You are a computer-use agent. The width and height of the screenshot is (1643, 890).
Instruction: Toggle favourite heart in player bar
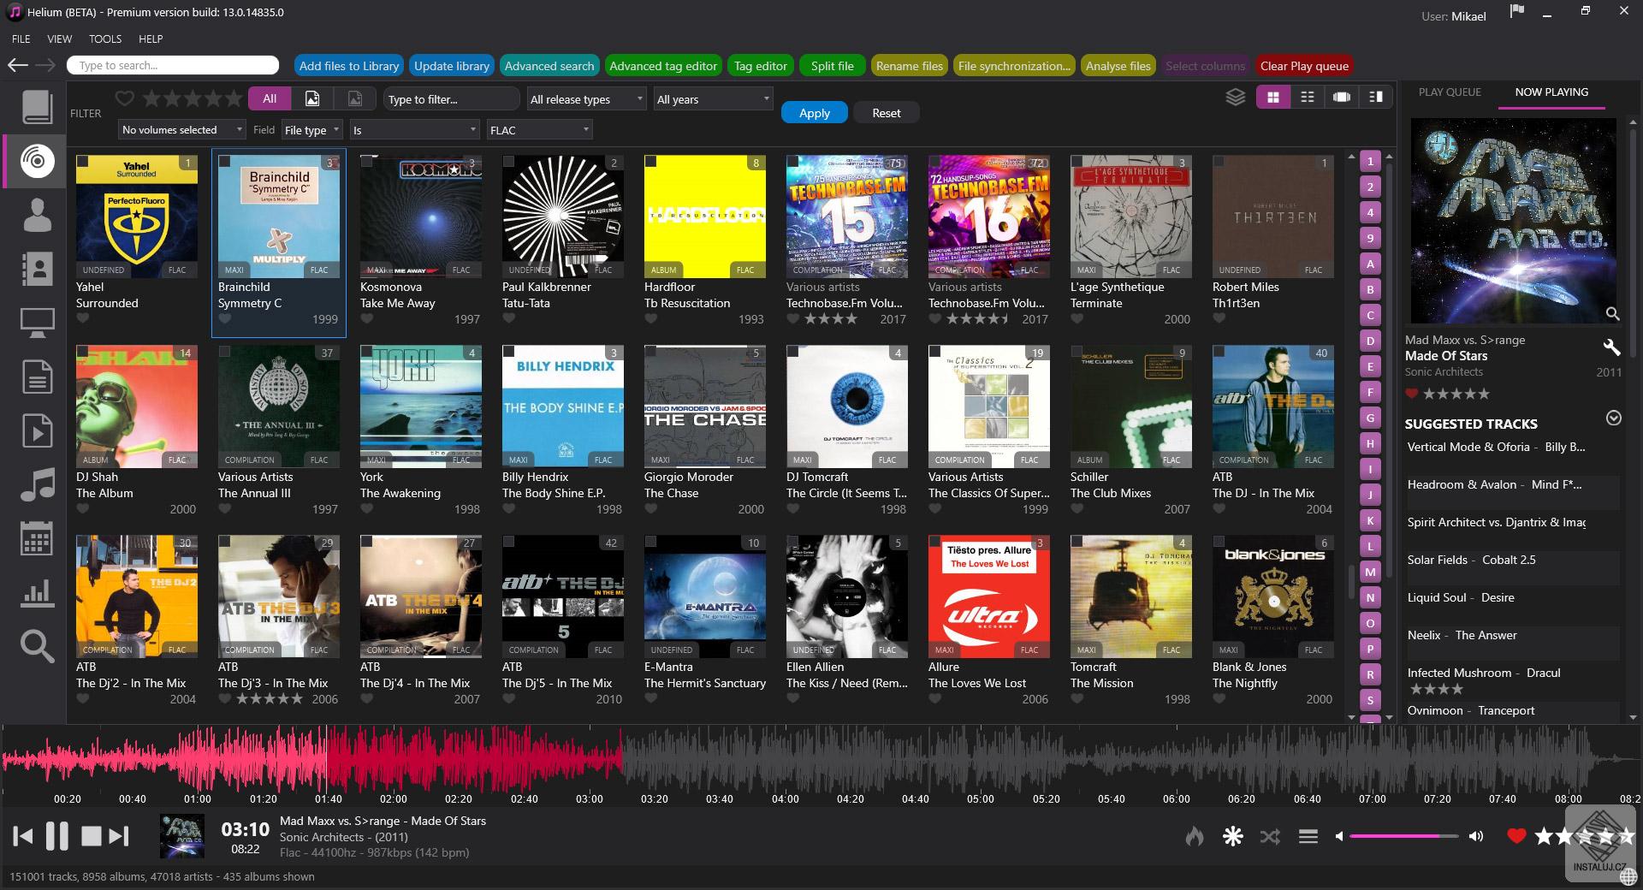(x=1516, y=836)
